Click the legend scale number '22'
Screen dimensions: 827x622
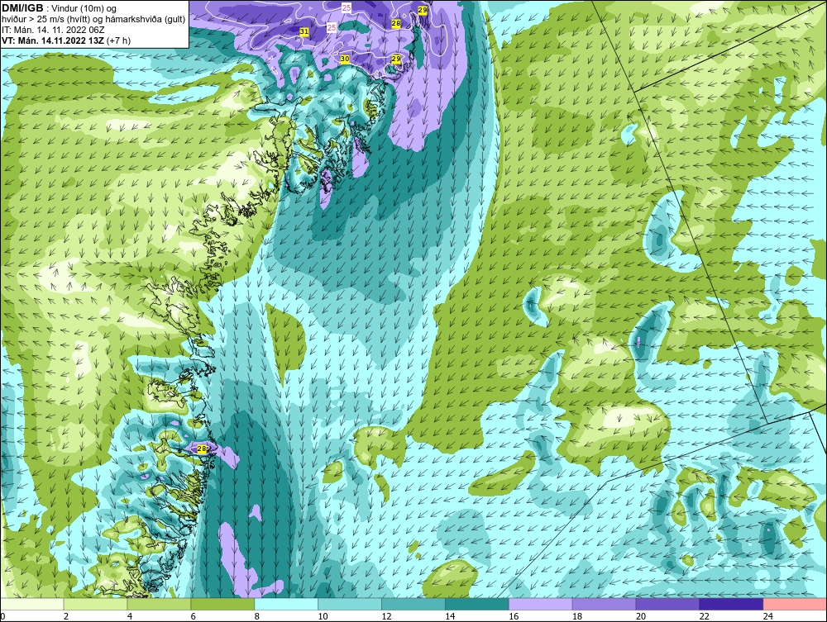click(x=704, y=616)
